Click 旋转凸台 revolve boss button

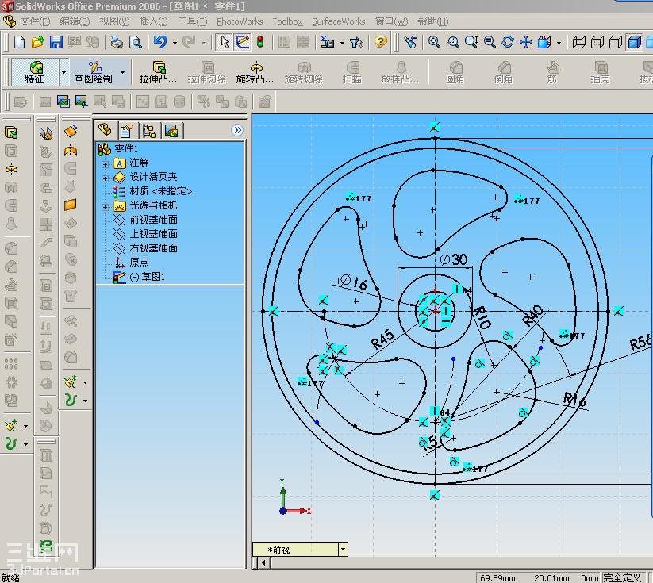255,72
